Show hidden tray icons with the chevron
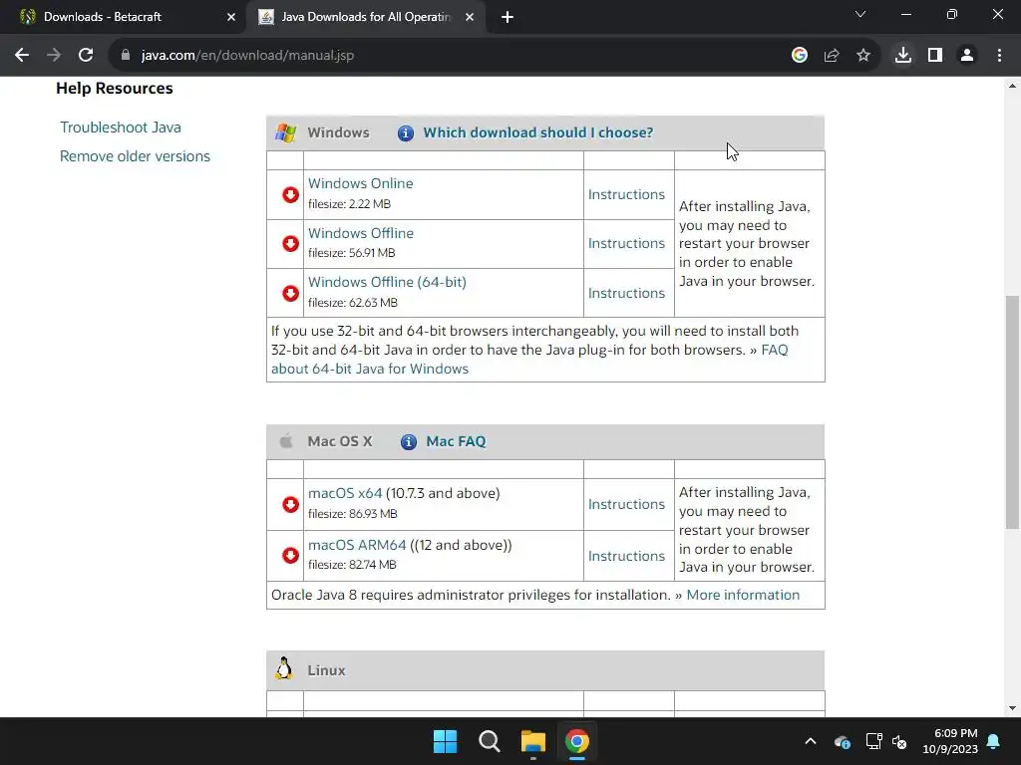 pos(811,741)
